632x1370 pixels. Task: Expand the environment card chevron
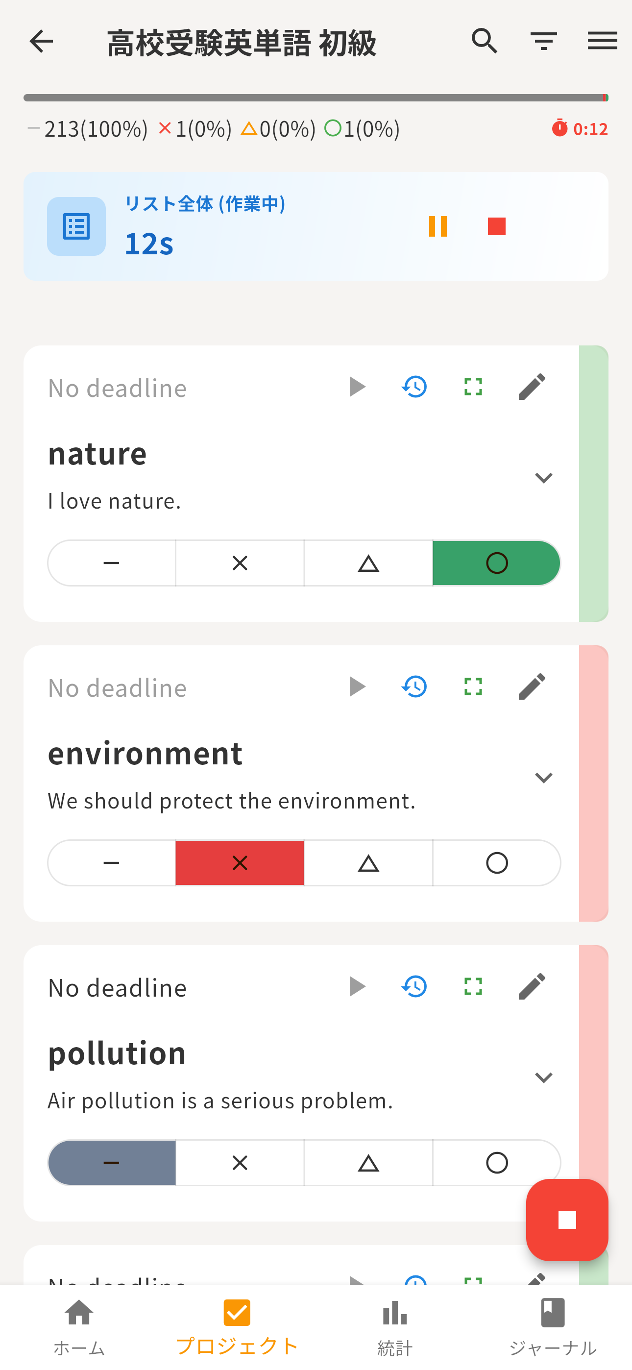[543, 778]
